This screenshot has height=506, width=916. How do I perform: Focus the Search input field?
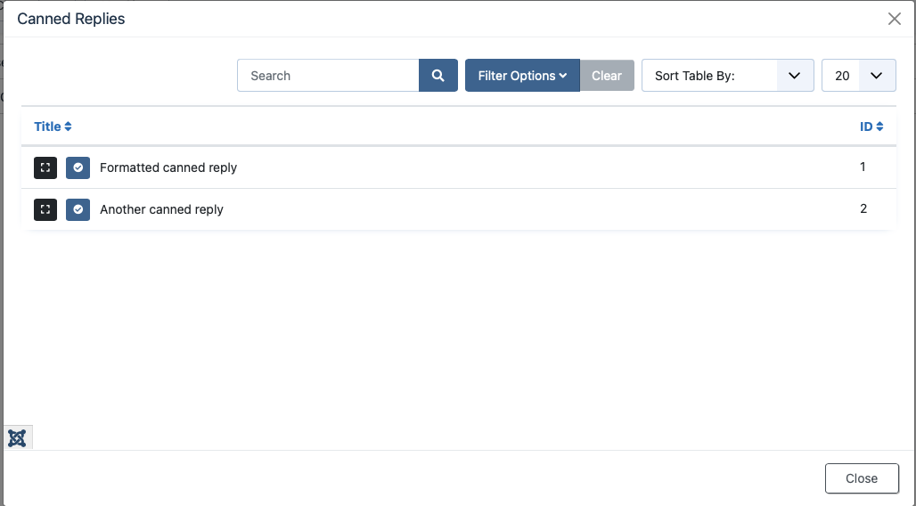tap(328, 76)
